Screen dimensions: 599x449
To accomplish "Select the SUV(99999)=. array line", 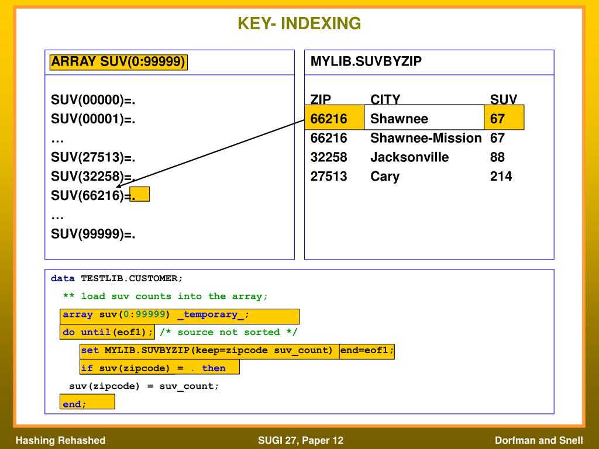I will [93, 234].
